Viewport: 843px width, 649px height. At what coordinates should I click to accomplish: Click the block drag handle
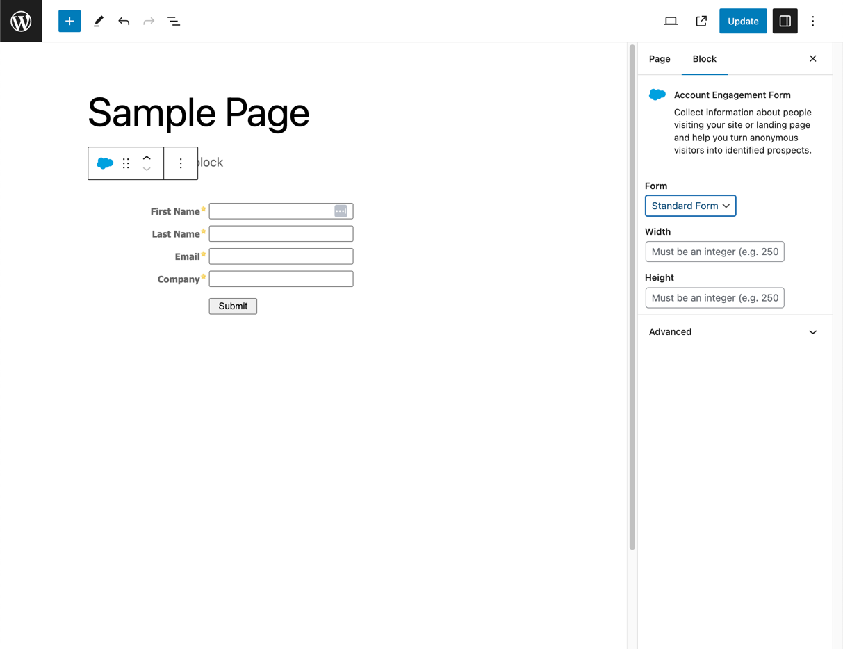126,163
